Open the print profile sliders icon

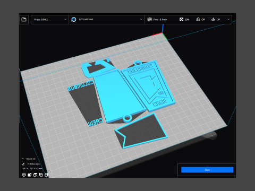(x=150, y=20)
